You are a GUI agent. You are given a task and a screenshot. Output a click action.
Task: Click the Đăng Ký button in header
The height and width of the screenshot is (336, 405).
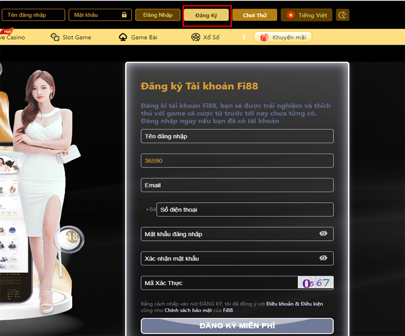tap(207, 15)
